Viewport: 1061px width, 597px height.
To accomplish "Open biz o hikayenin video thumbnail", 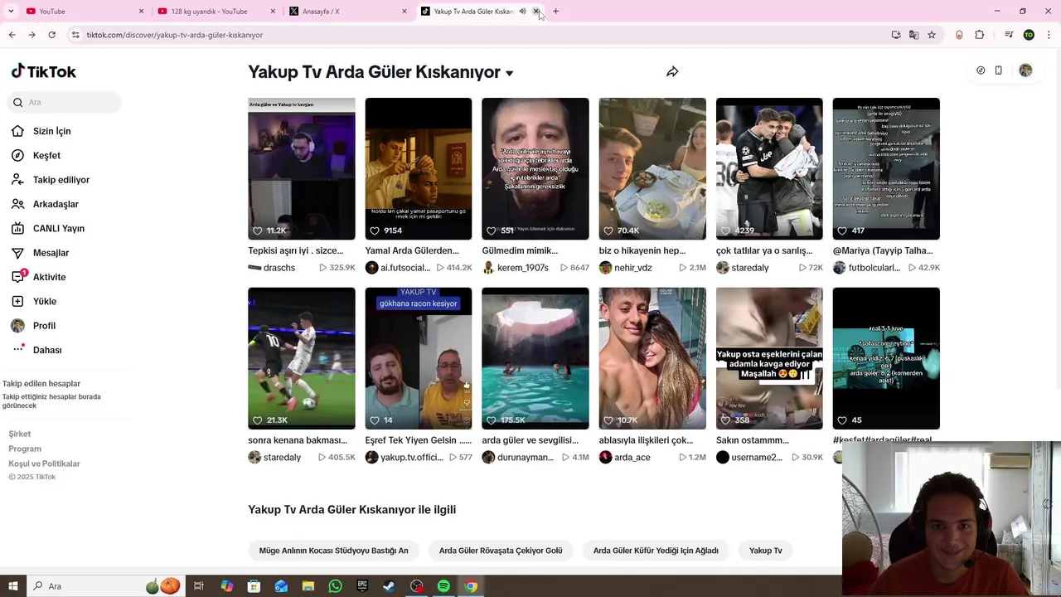I will point(652,169).
